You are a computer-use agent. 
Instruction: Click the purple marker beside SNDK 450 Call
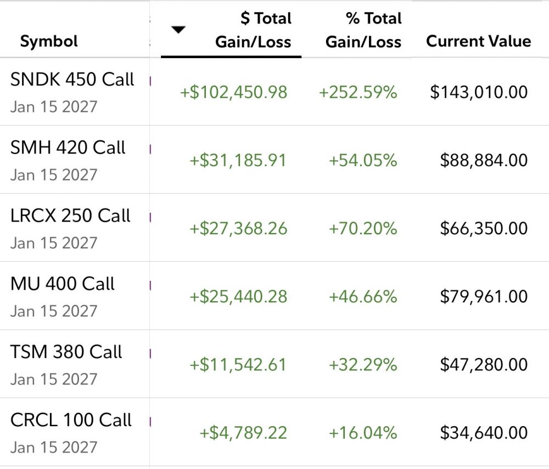pyautogui.click(x=150, y=81)
